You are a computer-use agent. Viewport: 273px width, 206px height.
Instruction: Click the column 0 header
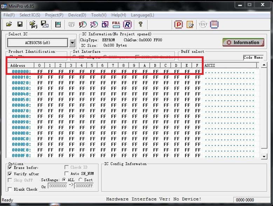pos(39,65)
